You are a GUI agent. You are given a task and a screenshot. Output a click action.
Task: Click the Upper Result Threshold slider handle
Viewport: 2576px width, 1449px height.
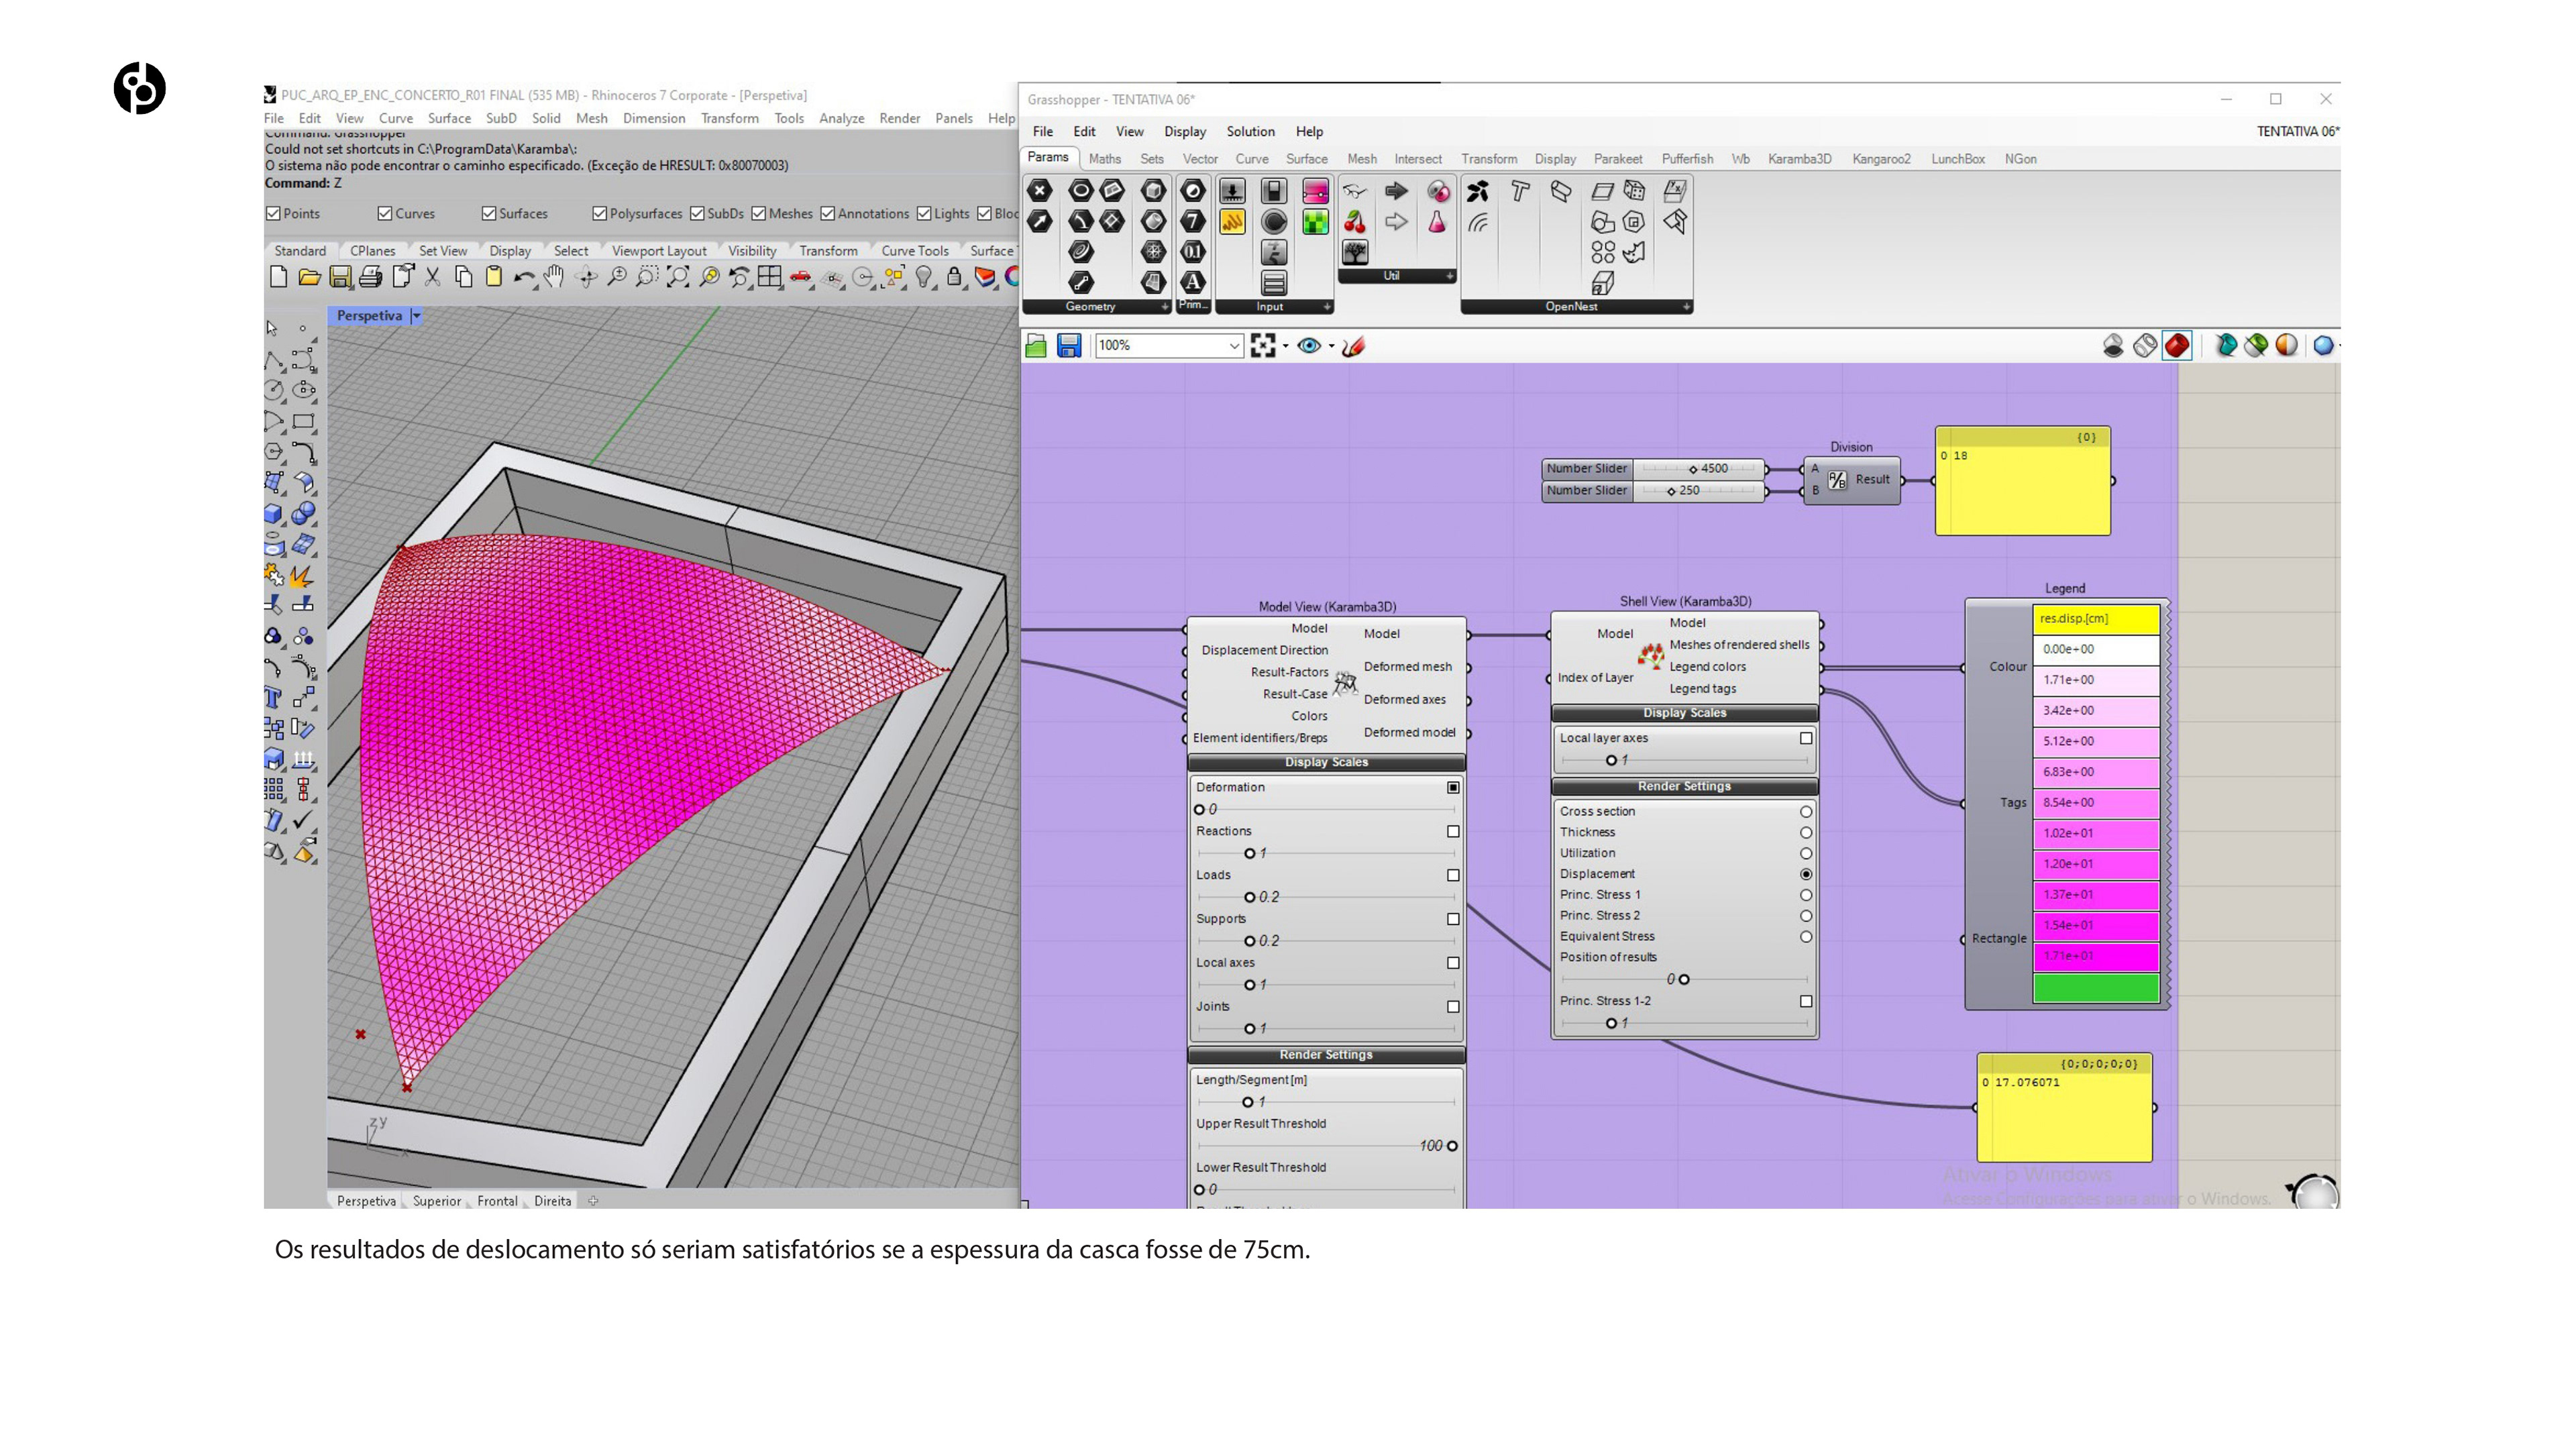pos(1452,1146)
